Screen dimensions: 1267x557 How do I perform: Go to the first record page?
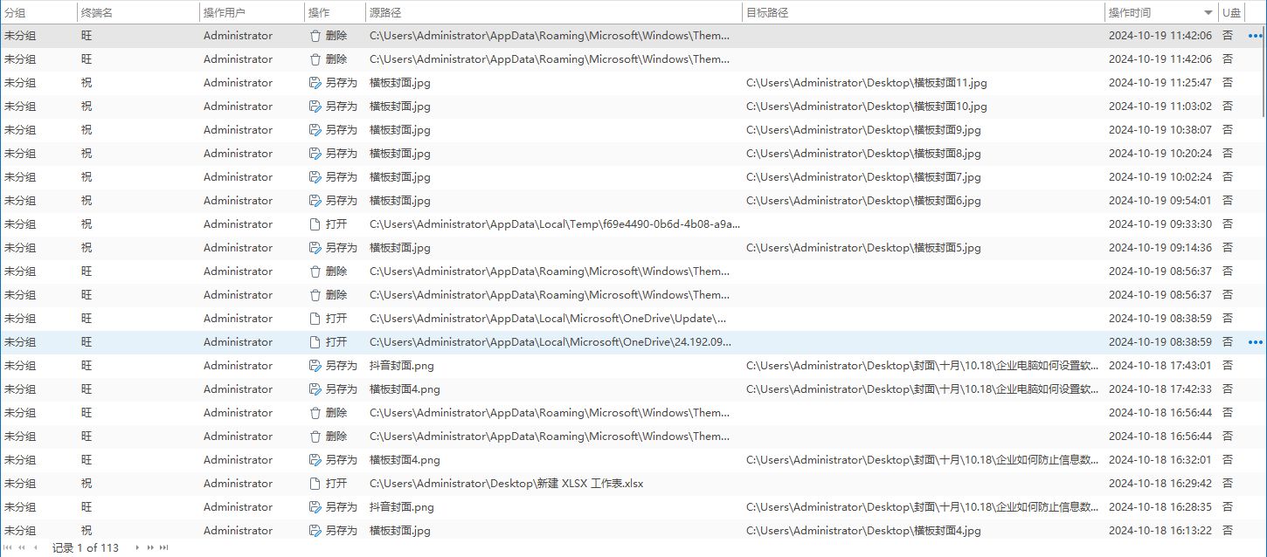coord(8,547)
